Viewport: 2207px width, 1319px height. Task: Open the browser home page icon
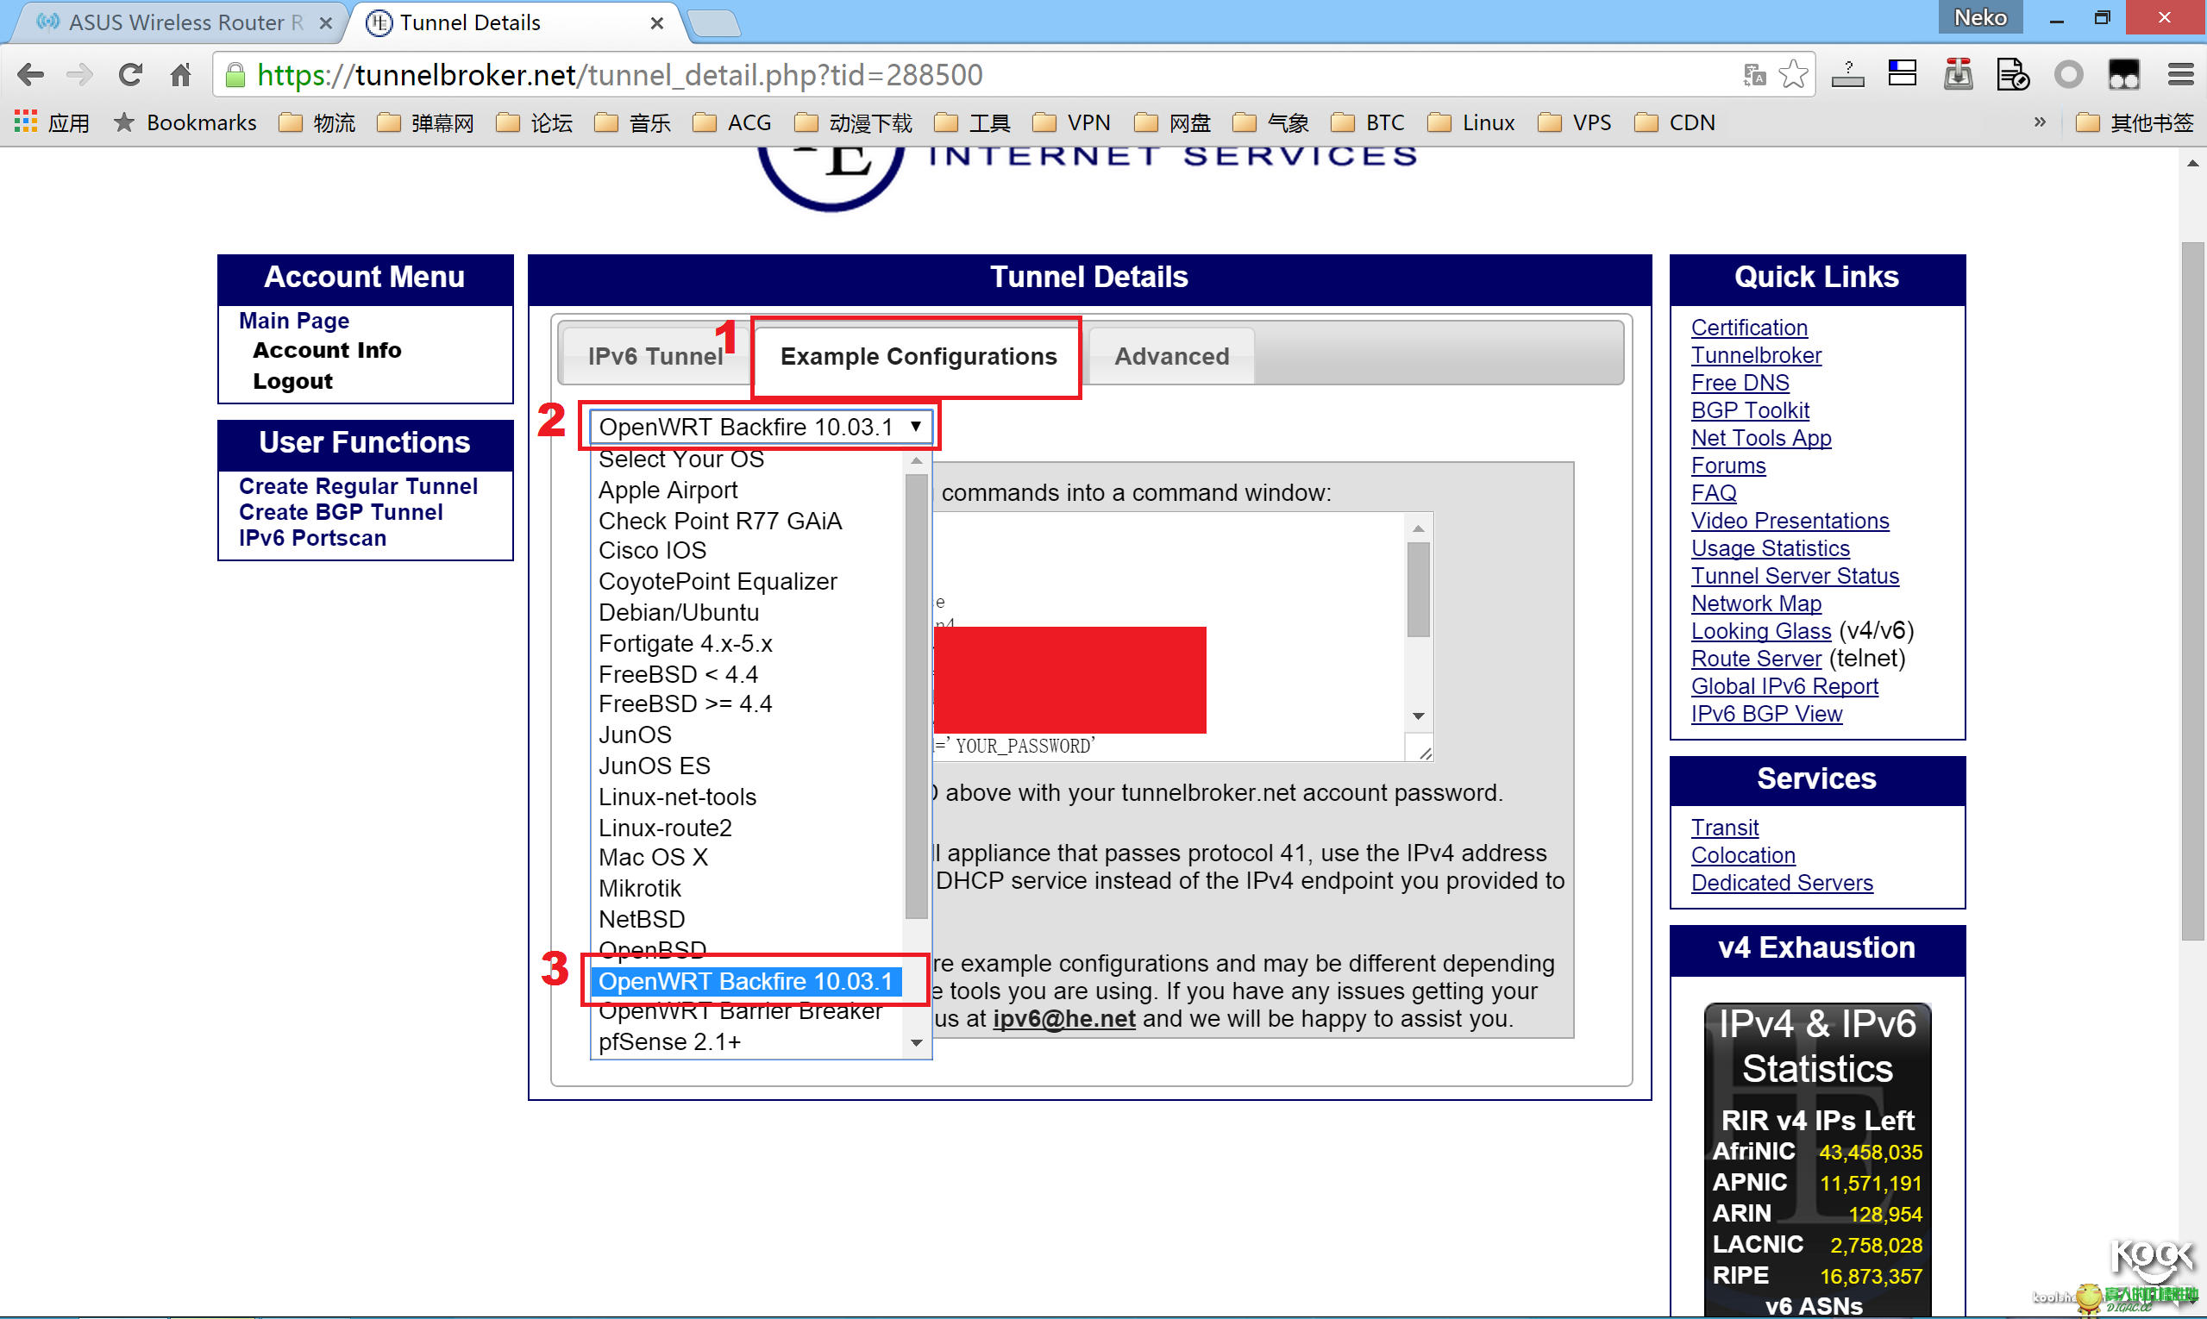tap(181, 75)
